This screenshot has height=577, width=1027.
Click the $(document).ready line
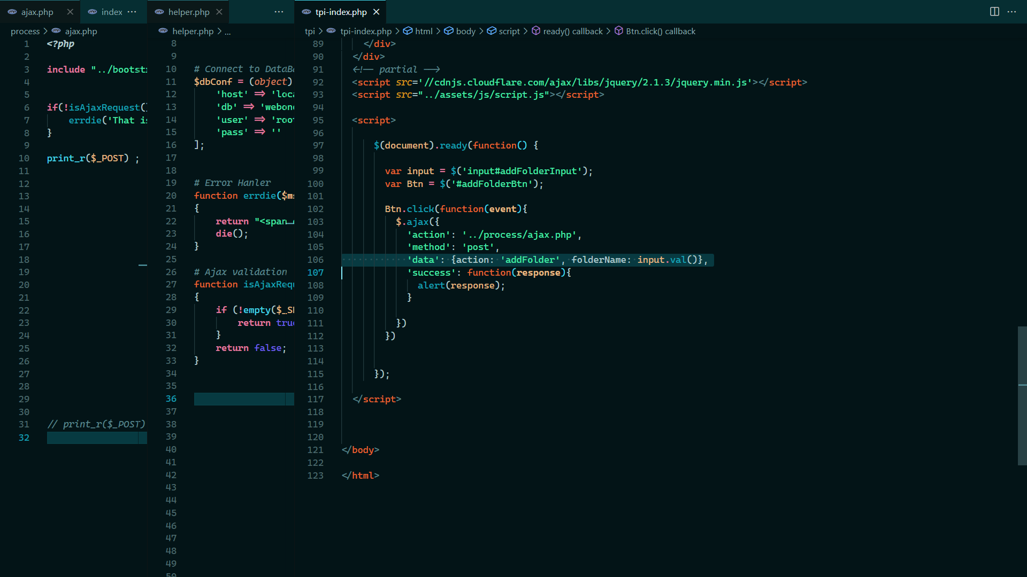click(456, 145)
